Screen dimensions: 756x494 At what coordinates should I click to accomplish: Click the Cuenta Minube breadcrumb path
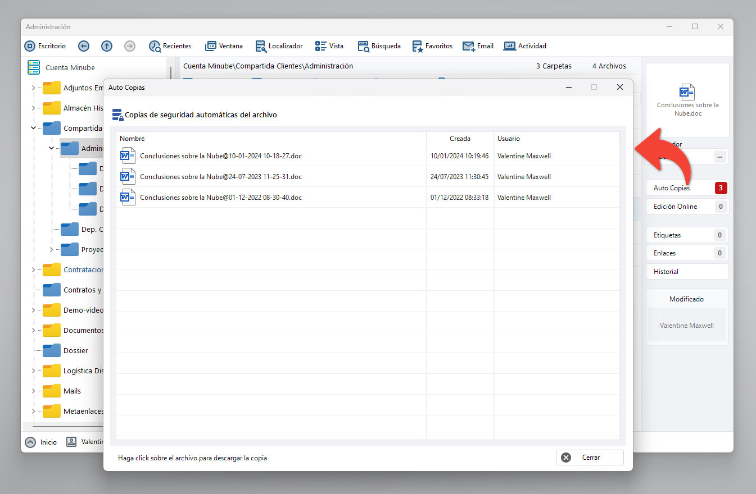(268, 66)
